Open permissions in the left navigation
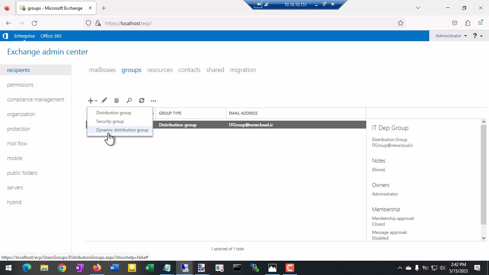This screenshot has height=275, width=489. point(20,85)
